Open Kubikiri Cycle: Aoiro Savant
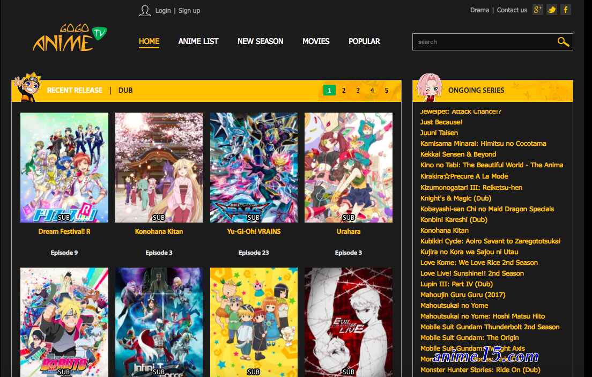This screenshot has height=377, width=592. [x=490, y=241]
